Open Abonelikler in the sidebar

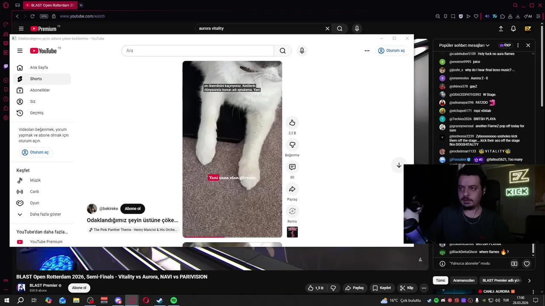pyautogui.click(x=42, y=90)
